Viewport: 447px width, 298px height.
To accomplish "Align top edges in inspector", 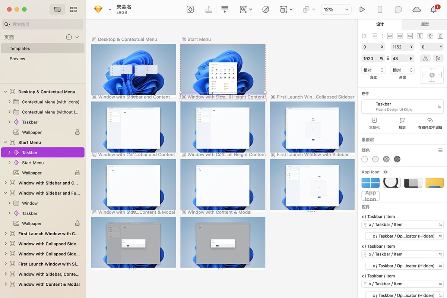I will [420, 36].
